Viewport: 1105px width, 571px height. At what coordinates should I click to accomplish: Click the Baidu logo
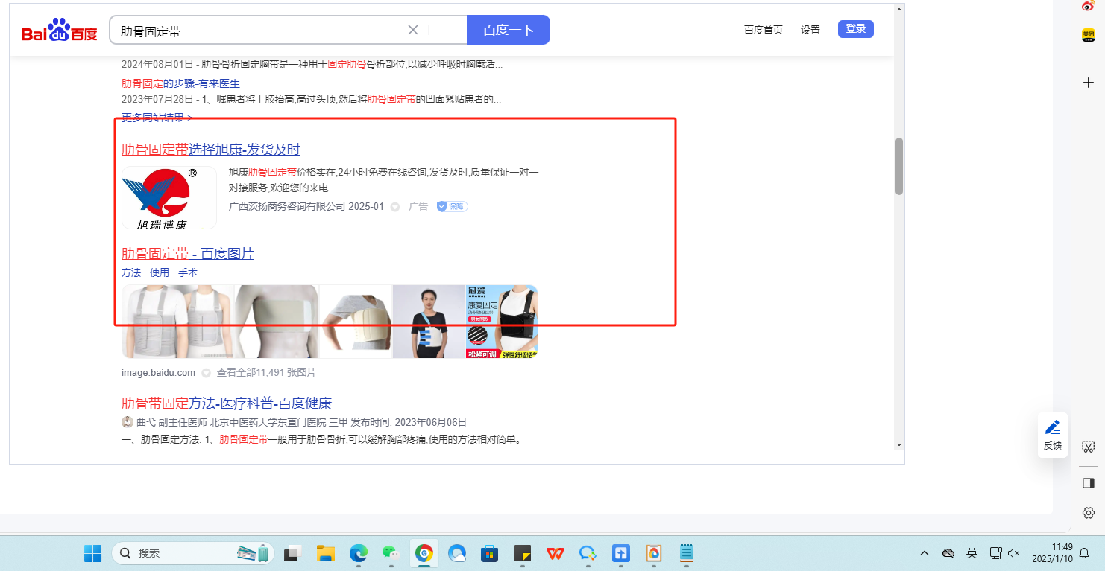(x=59, y=30)
